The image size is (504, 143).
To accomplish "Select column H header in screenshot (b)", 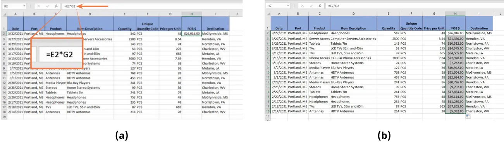I will 455,13.
